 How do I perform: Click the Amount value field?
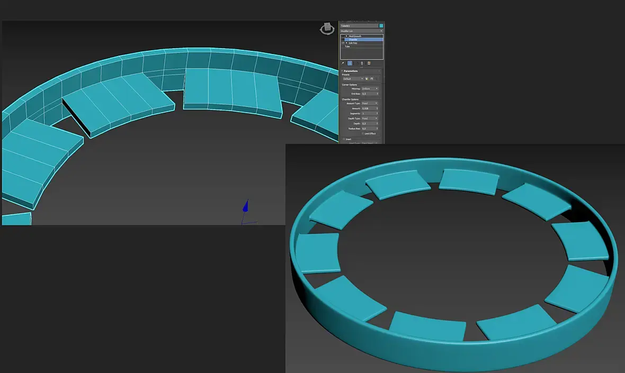(369, 108)
